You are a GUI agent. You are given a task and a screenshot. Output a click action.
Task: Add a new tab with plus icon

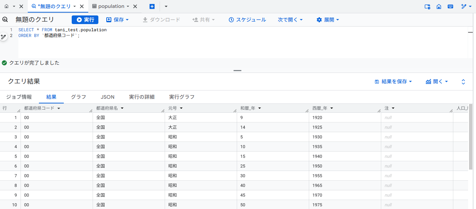pyautogui.click(x=152, y=6)
